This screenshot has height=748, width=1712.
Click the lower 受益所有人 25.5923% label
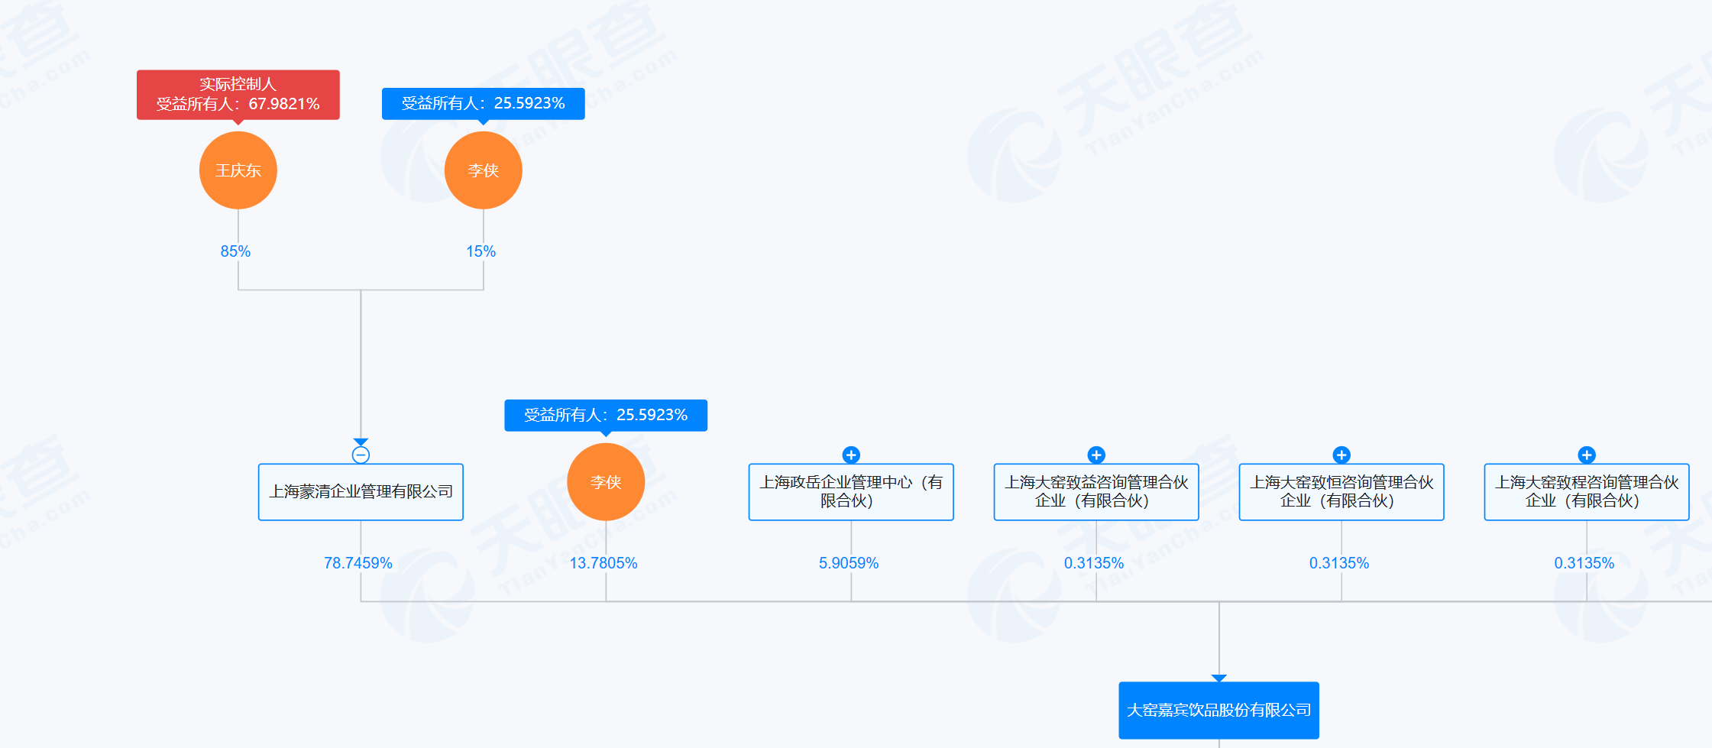606,415
